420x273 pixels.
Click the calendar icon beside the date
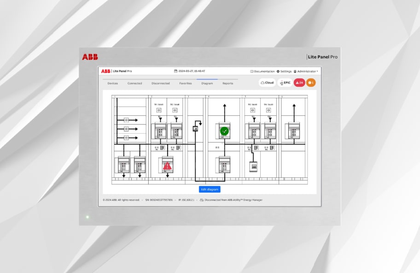175,71
